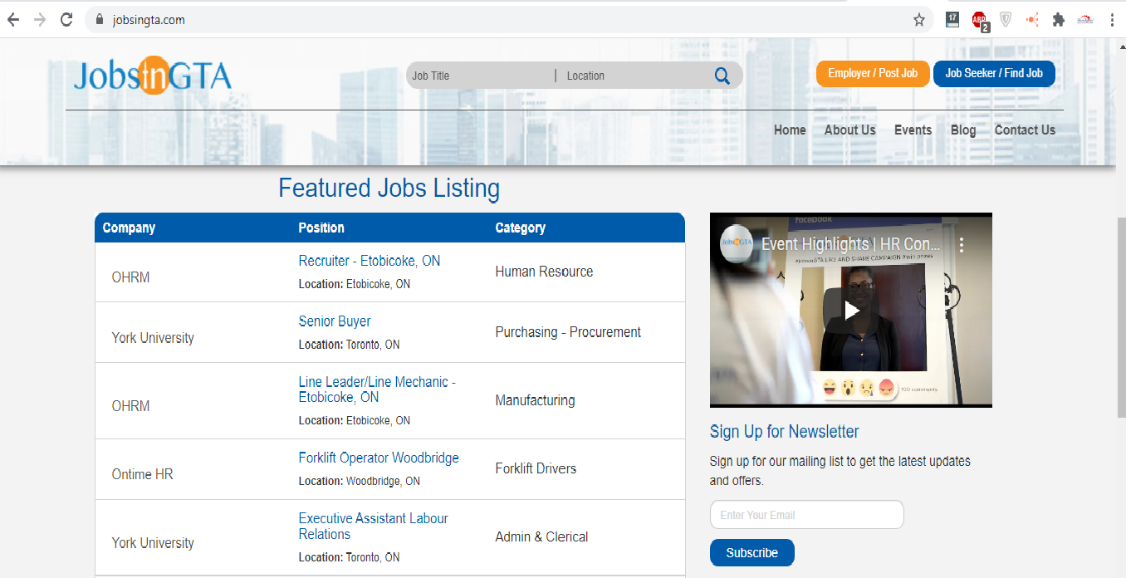Image resolution: width=1126 pixels, height=578 pixels.
Task: Open the AdBlock Plus extension icon
Action: pos(980,21)
